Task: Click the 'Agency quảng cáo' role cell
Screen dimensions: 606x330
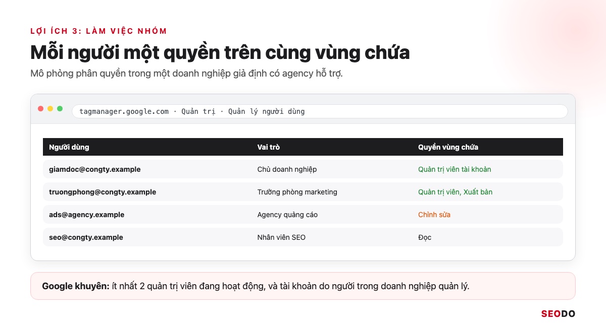Action: click(287, 215)
